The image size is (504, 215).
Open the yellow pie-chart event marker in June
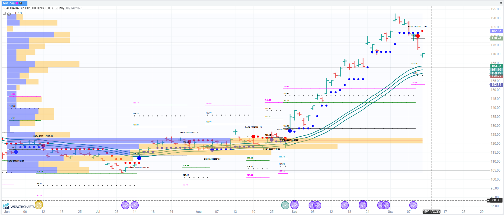(x=39, y=205)
